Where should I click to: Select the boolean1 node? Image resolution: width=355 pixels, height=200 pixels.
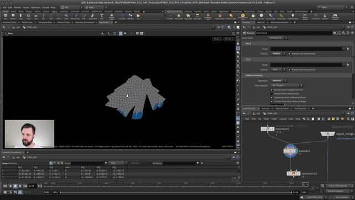point(290,151)
